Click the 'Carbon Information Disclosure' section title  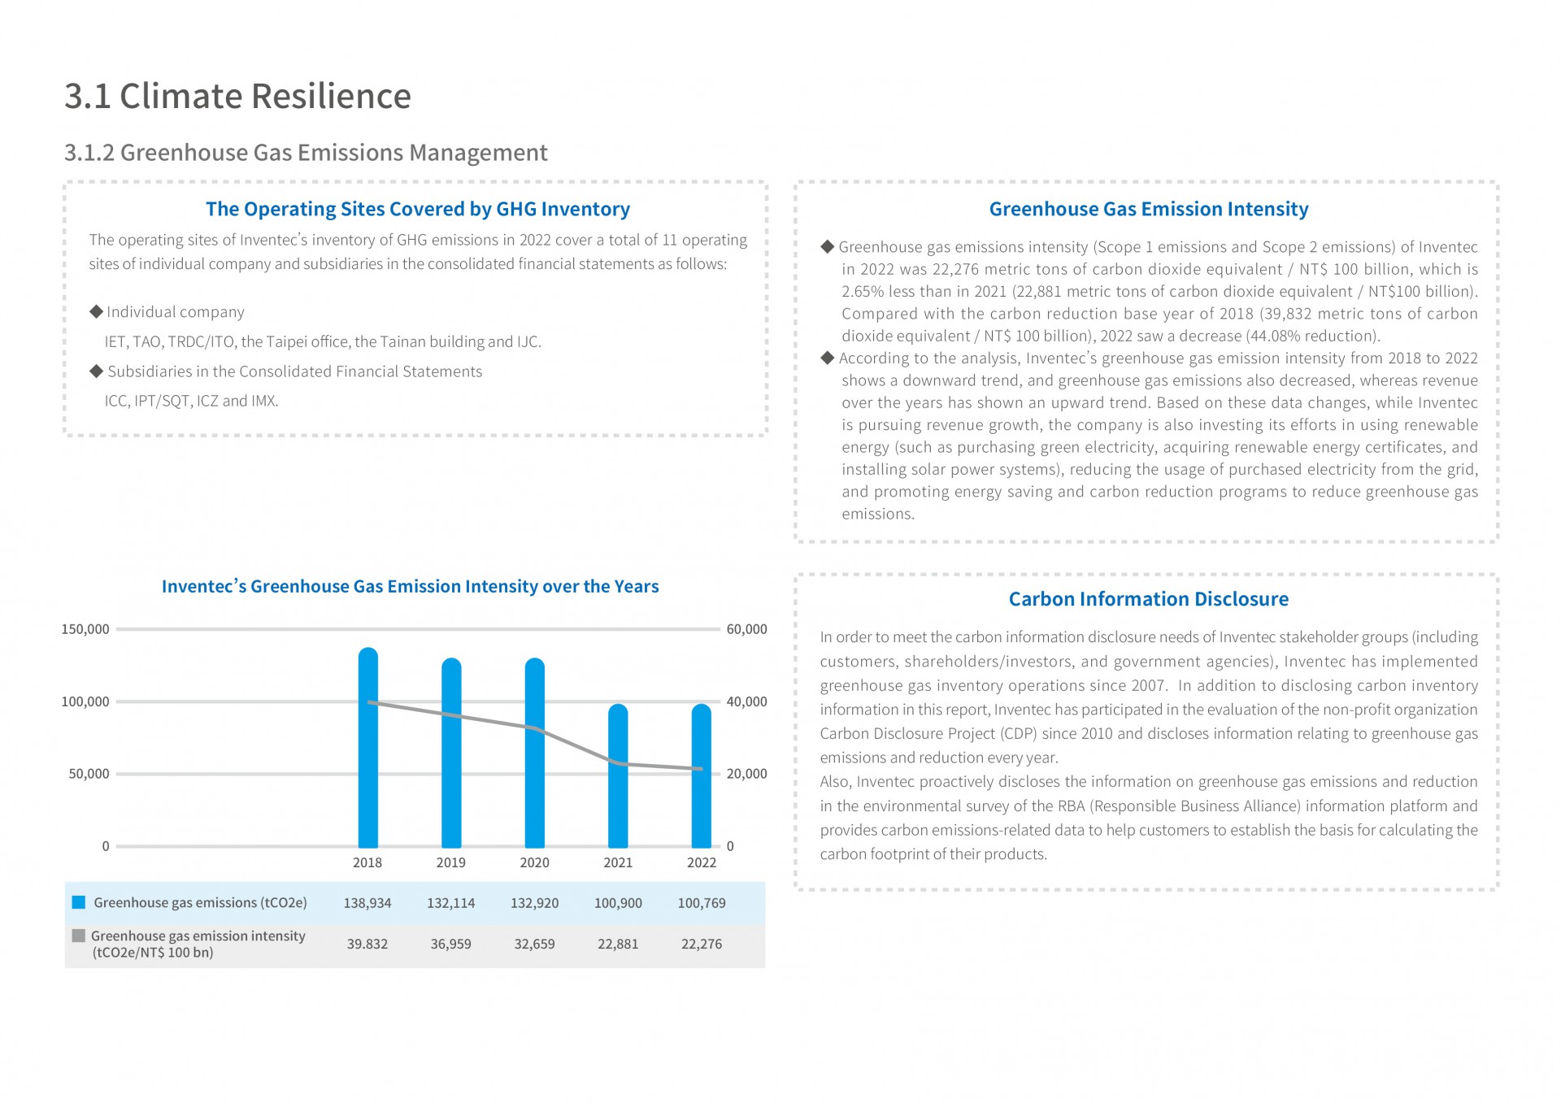(1148, 599)
